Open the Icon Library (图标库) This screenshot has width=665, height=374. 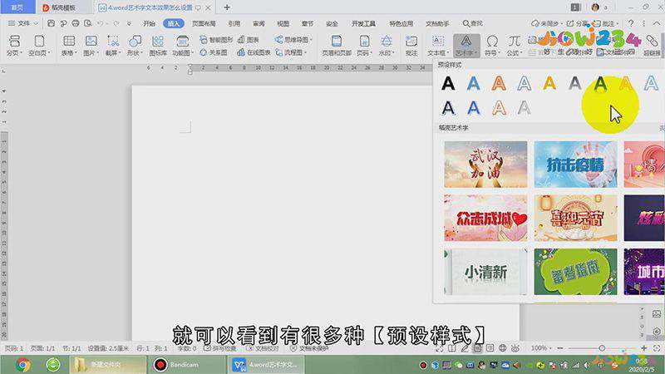coord(158,46)
